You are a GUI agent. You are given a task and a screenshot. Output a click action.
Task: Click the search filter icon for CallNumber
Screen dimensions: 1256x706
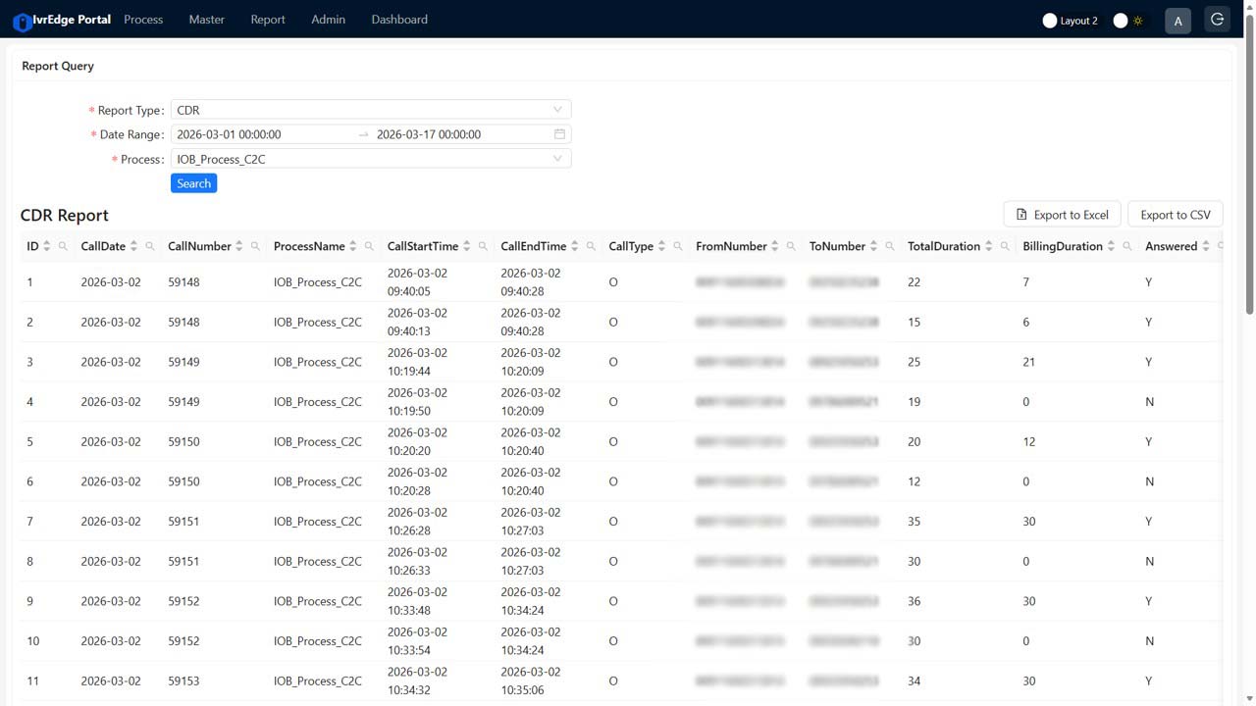tap(255, 247)
